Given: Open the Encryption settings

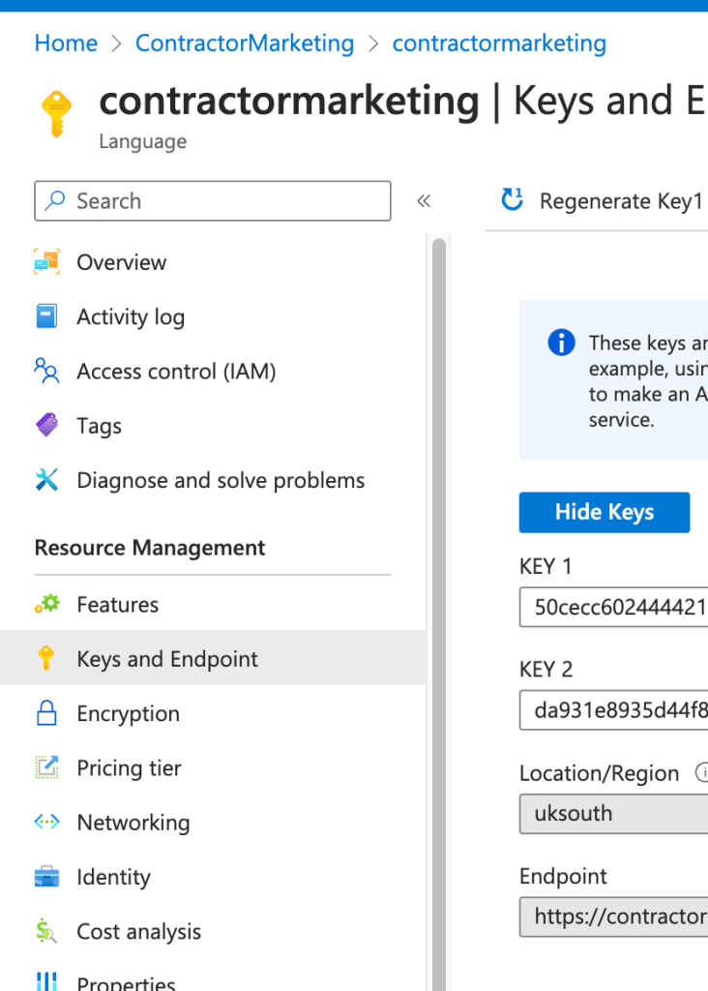Looking at the screenshot, I should [213, 713].
